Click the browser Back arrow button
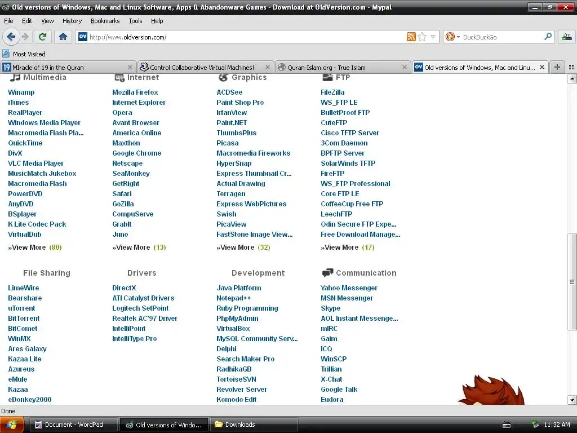This screenshot has width=577, height=433. tap(11, 37)
